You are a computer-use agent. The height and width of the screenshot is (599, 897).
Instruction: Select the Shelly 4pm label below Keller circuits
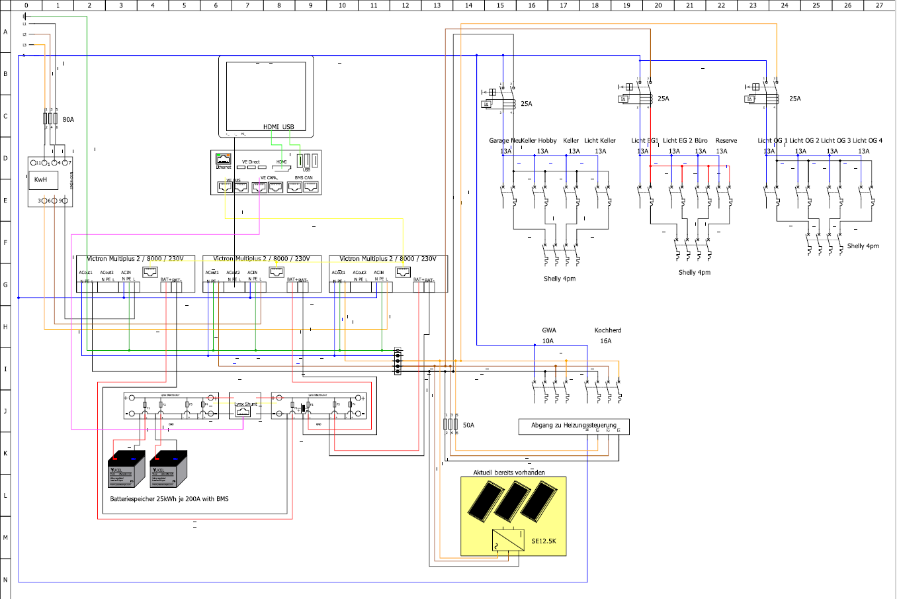click(560, 279)
